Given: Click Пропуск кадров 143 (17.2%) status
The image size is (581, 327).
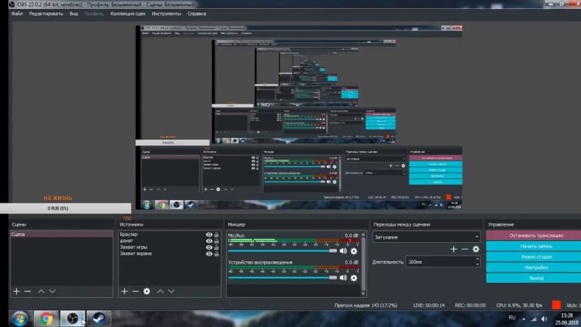Looking at the screenshot, I should pyautogui.click(x=366, y=305).
